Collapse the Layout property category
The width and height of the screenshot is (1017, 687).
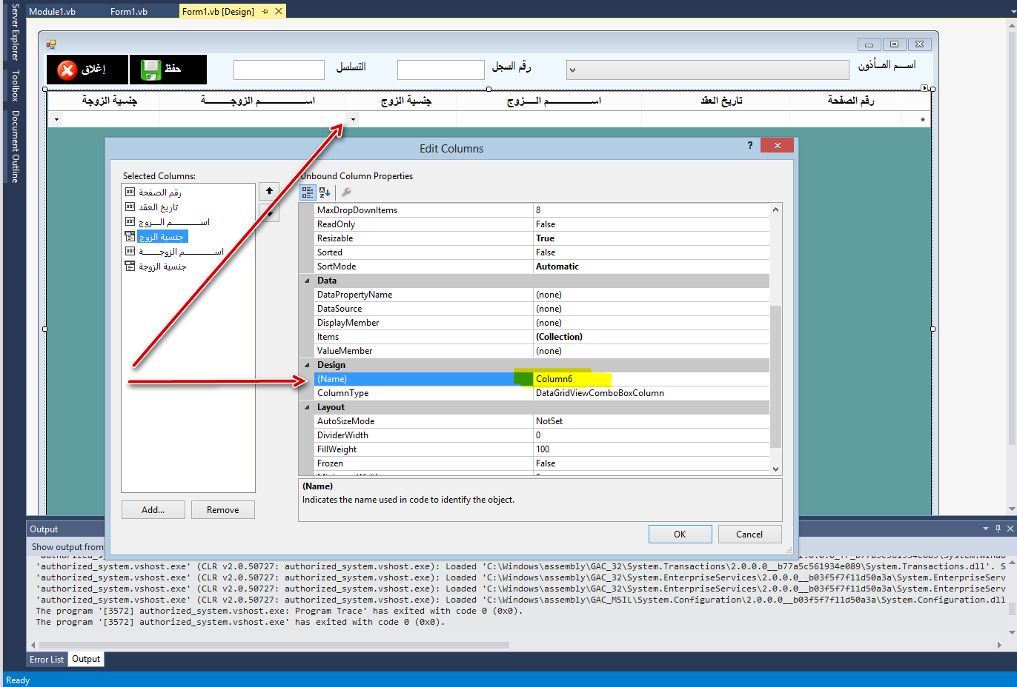tap(307, 407)
